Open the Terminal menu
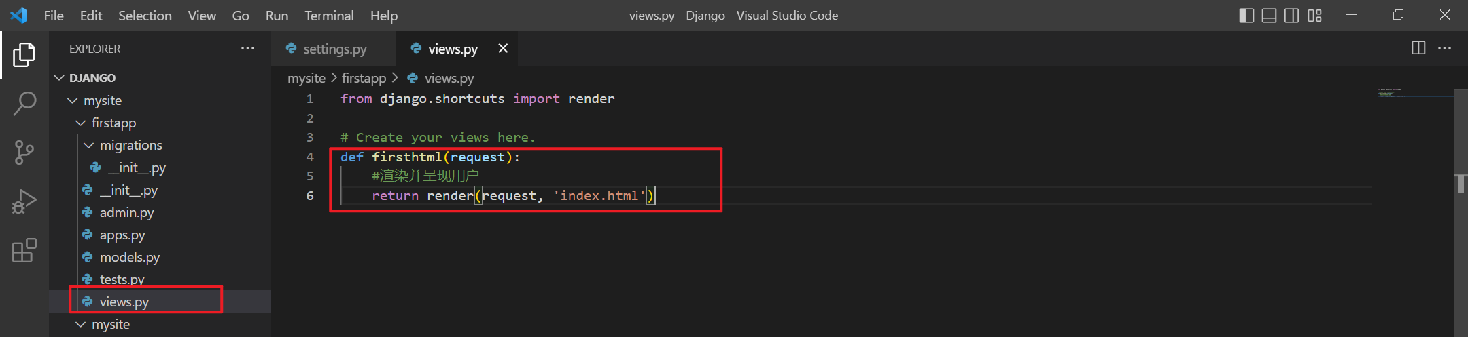The image size is (1468, 337). (x=329, y=16)
